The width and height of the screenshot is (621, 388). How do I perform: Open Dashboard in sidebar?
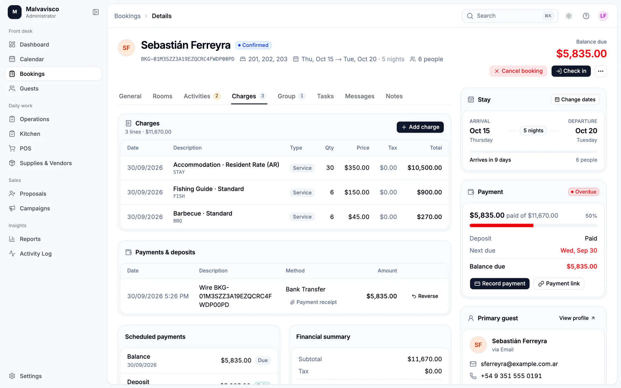point(53,44)
